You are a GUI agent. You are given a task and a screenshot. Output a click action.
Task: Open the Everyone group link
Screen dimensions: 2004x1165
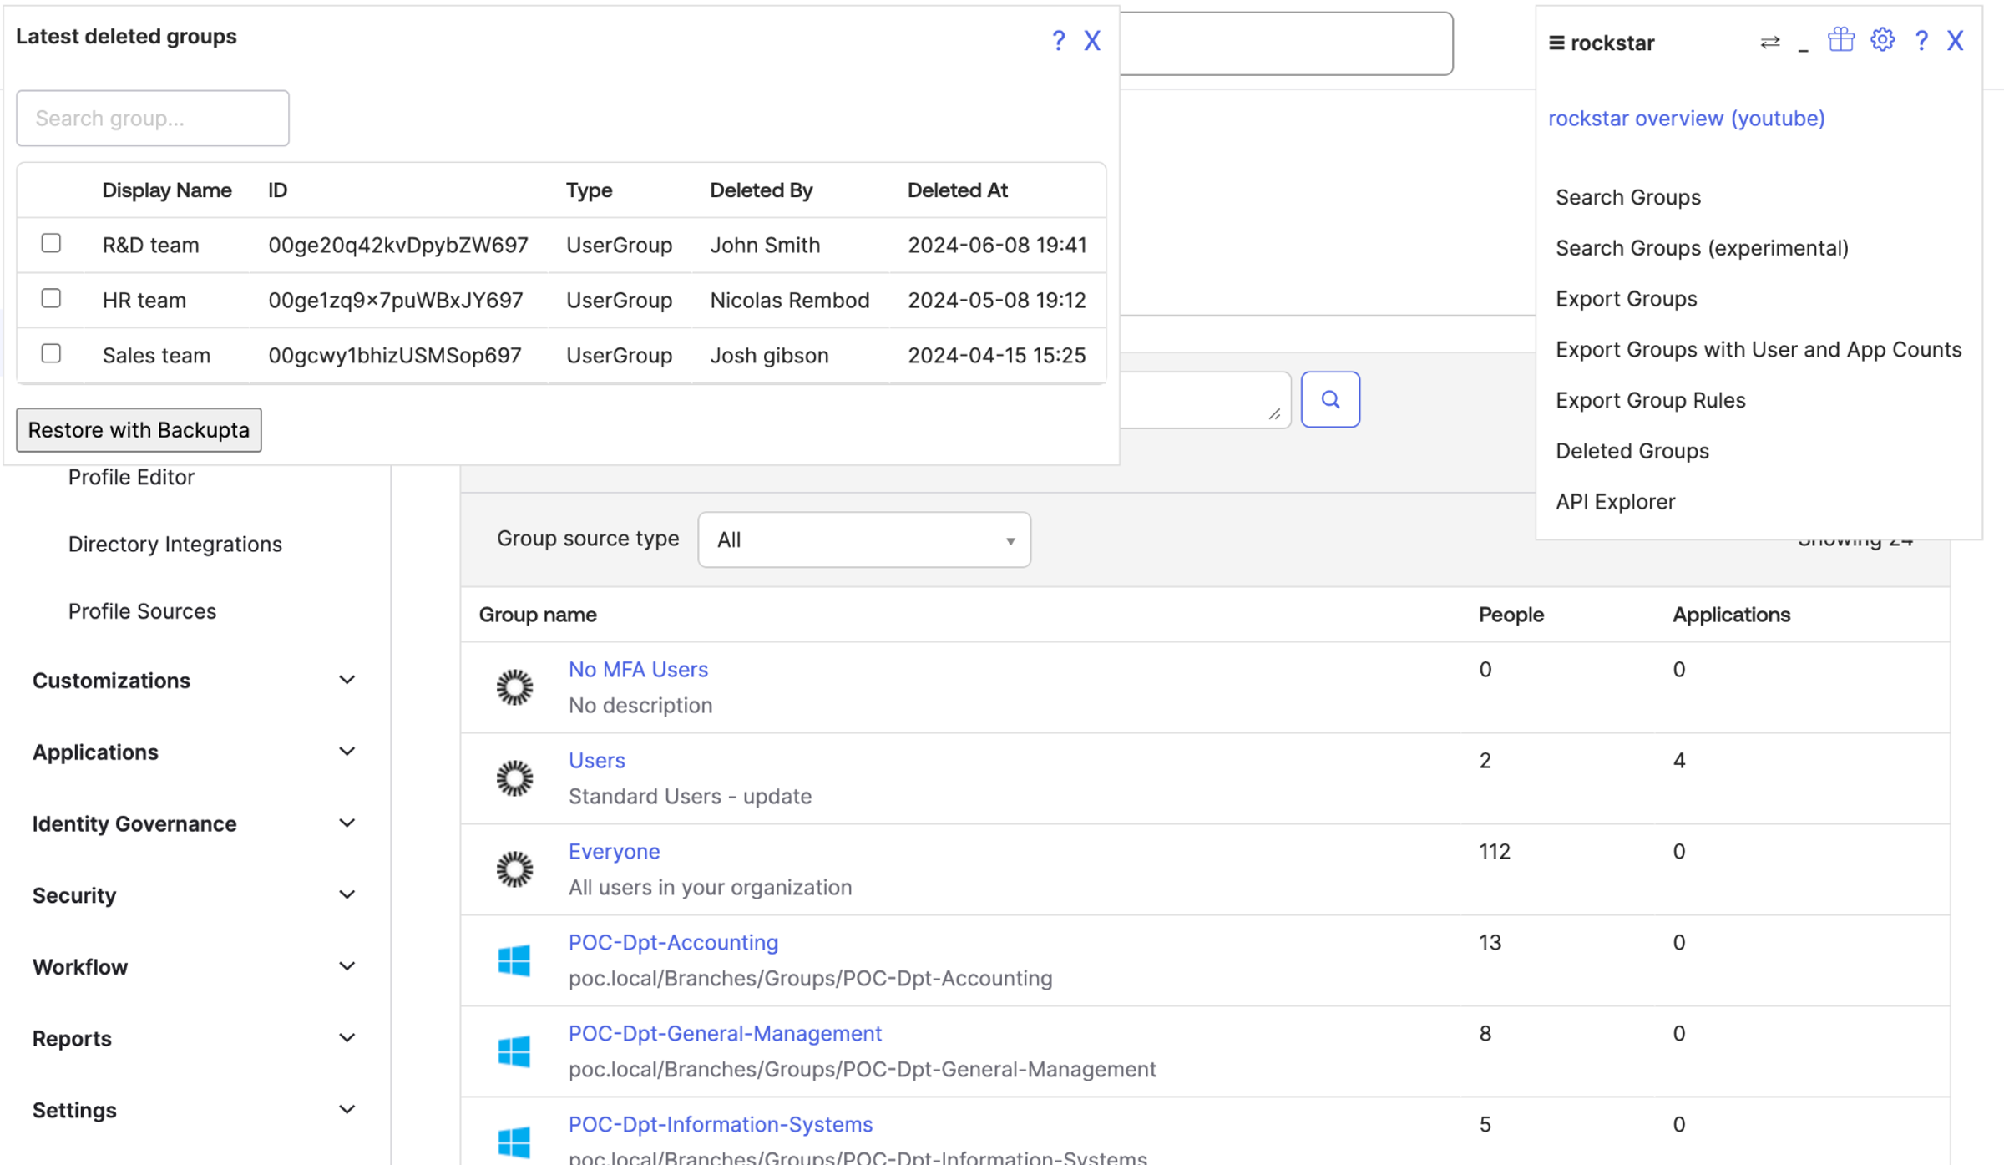(614, 852)
